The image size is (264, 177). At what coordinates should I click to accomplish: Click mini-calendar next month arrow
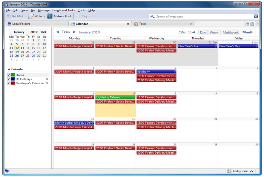[46, 32]
